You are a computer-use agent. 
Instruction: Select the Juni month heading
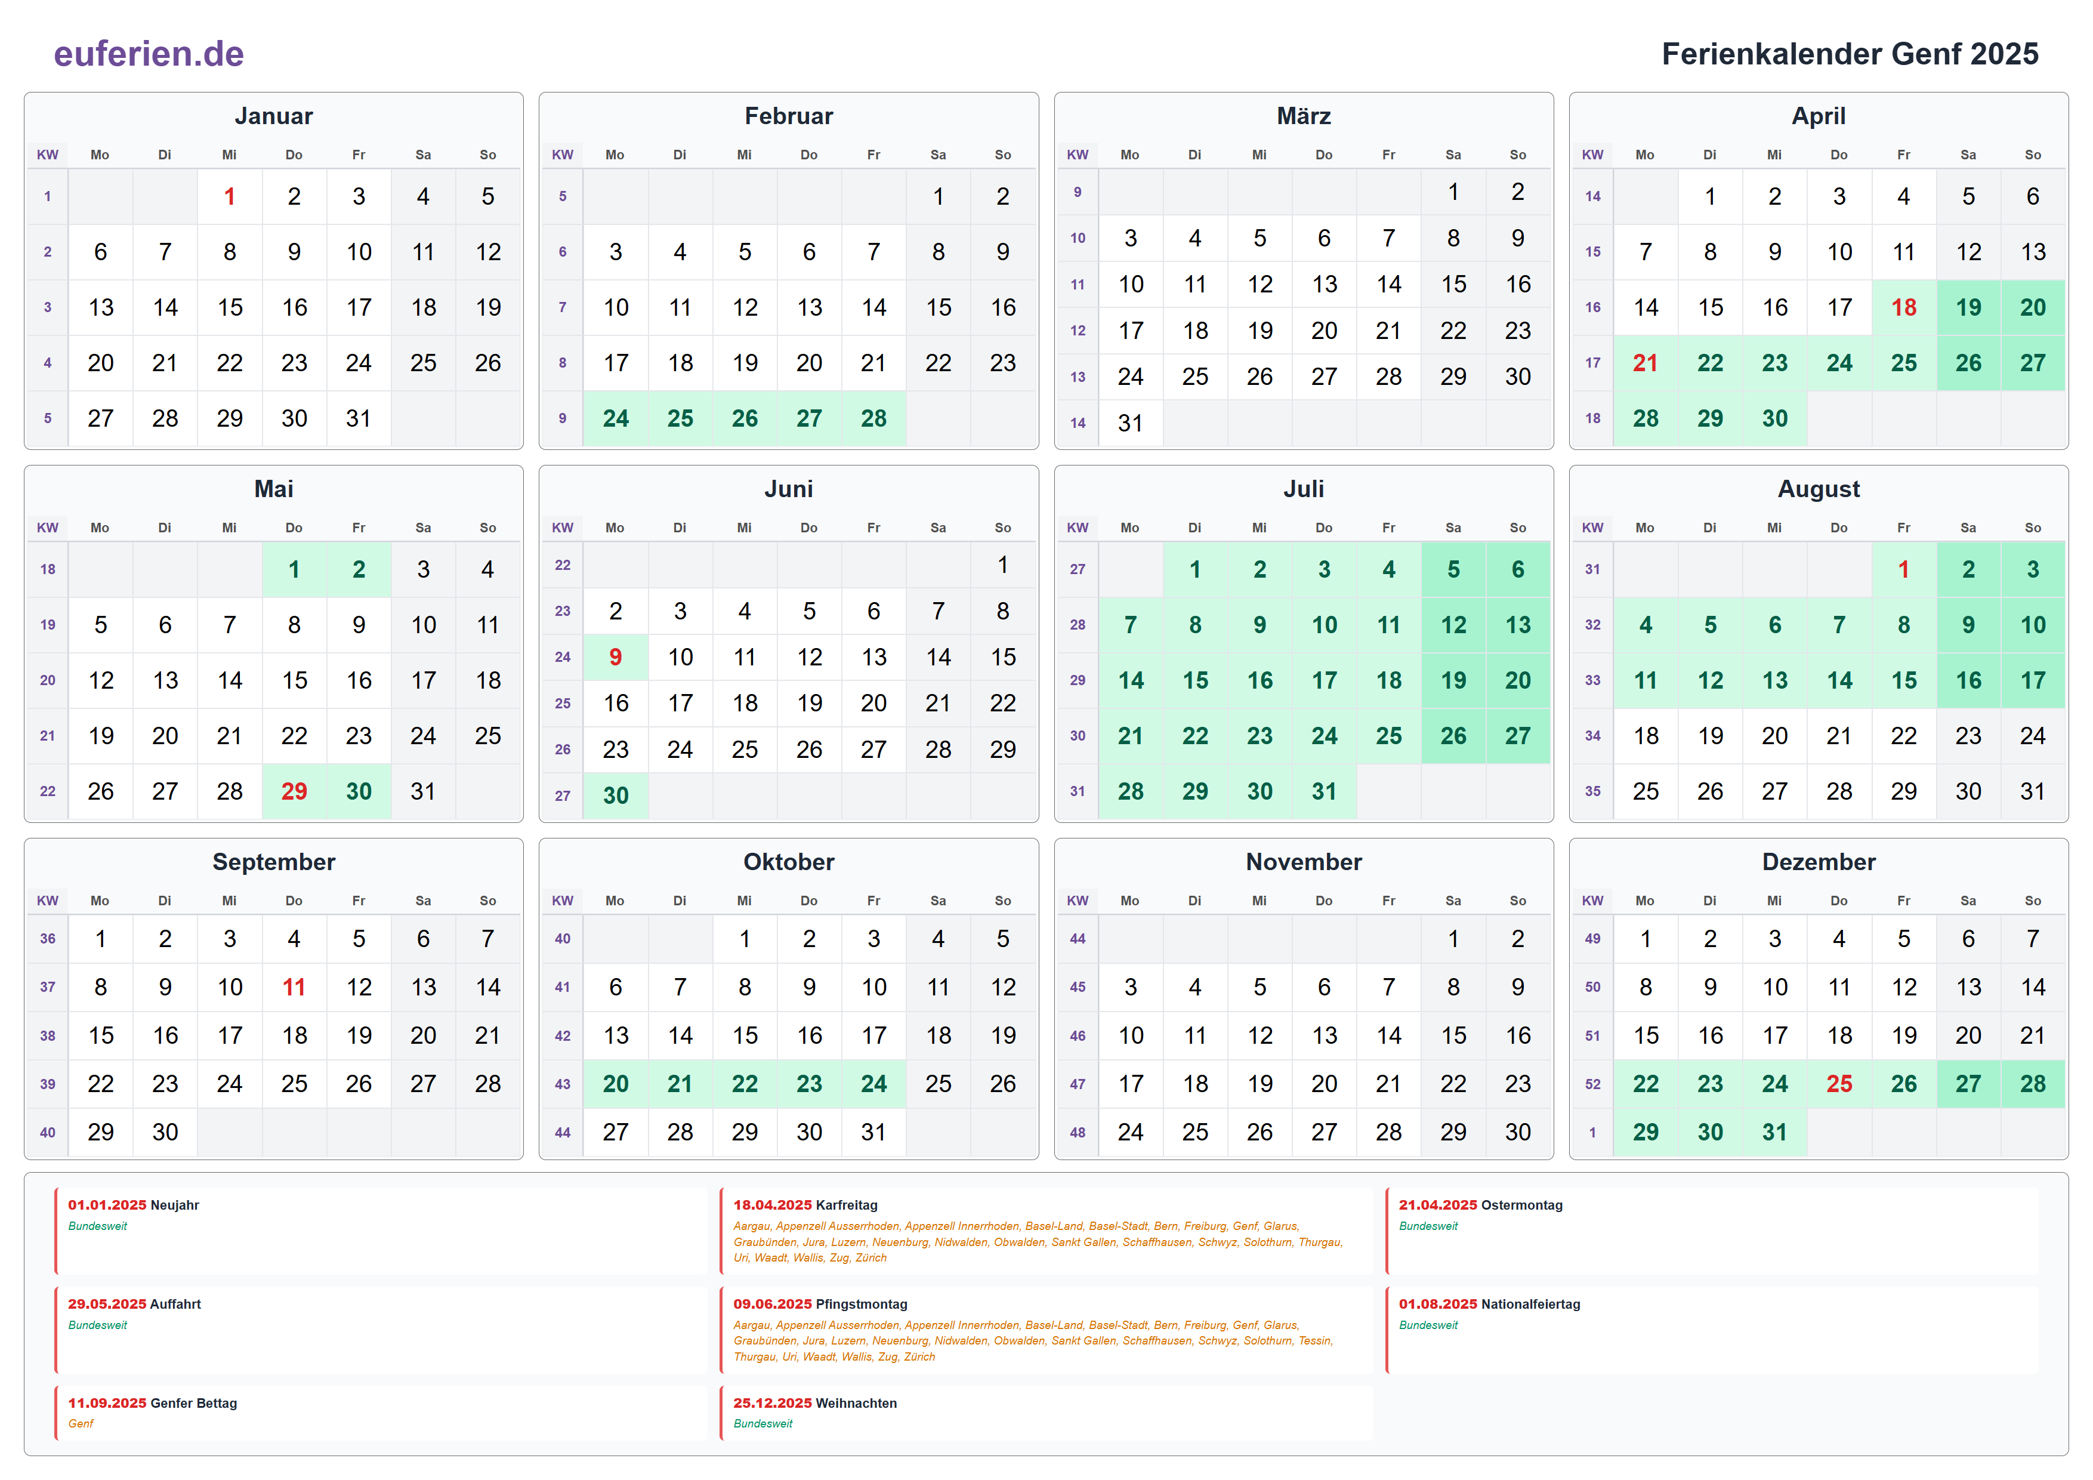[789, 489]
